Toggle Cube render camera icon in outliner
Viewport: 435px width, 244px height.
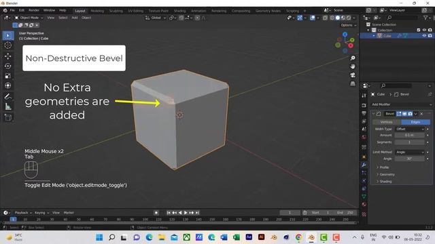click(430, 36)
